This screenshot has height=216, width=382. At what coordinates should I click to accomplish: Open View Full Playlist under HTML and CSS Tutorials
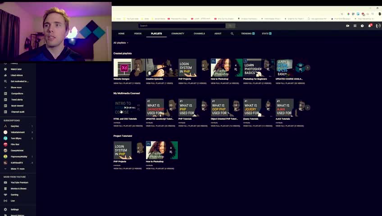pos(128,126)
